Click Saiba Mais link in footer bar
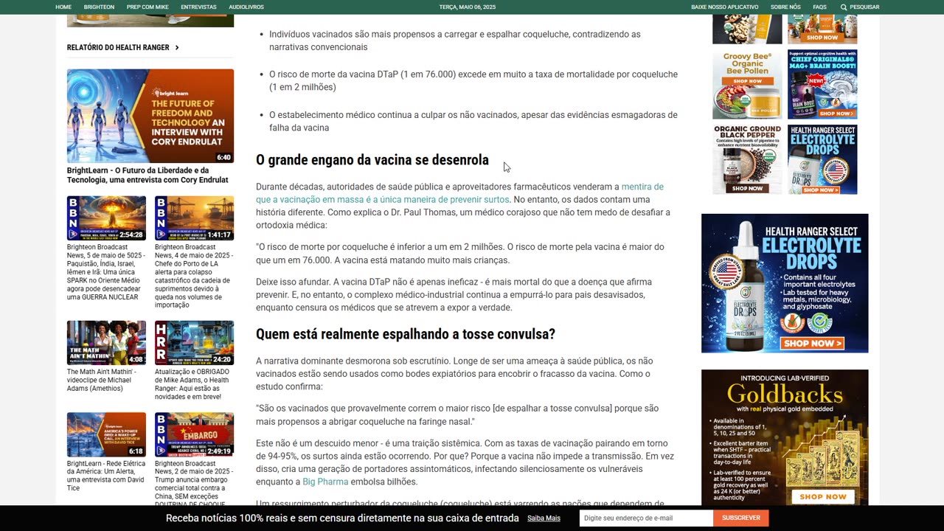This screenshot has width=944, height=531. click(544, 518)
